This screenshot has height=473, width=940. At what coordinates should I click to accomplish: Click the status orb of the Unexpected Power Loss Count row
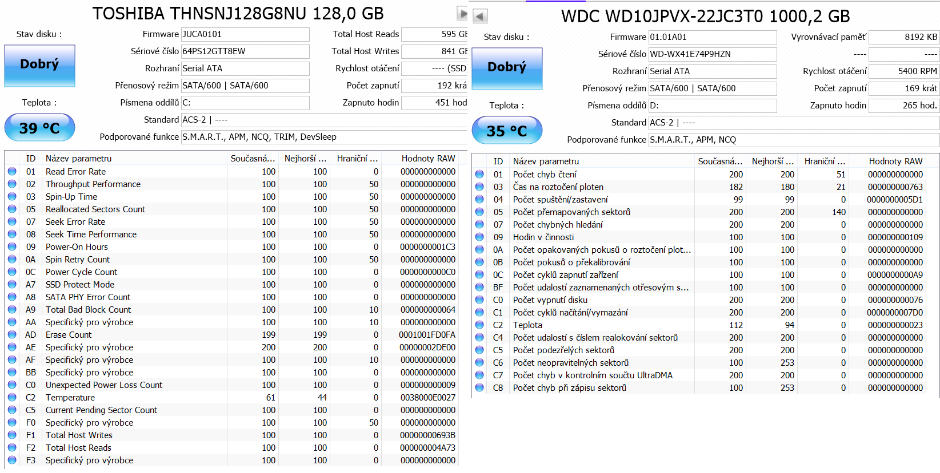[12, 385]
